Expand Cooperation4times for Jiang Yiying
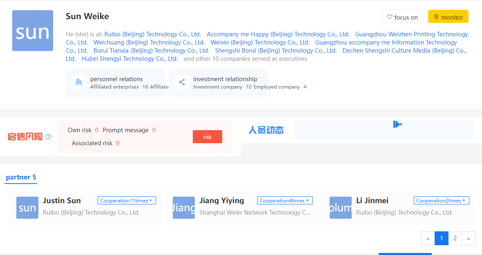The height and width of the screenshot is (255, 482). (x=285, y=200)
